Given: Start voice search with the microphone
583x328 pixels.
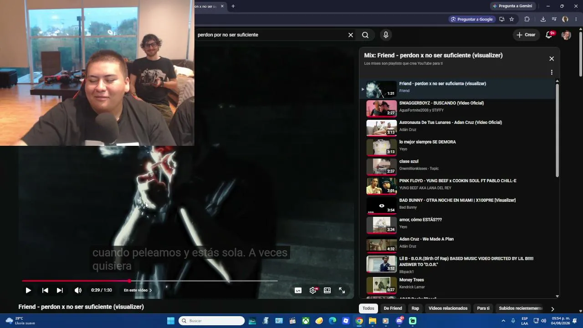Looking at the screenshot, I should point(386,35).
